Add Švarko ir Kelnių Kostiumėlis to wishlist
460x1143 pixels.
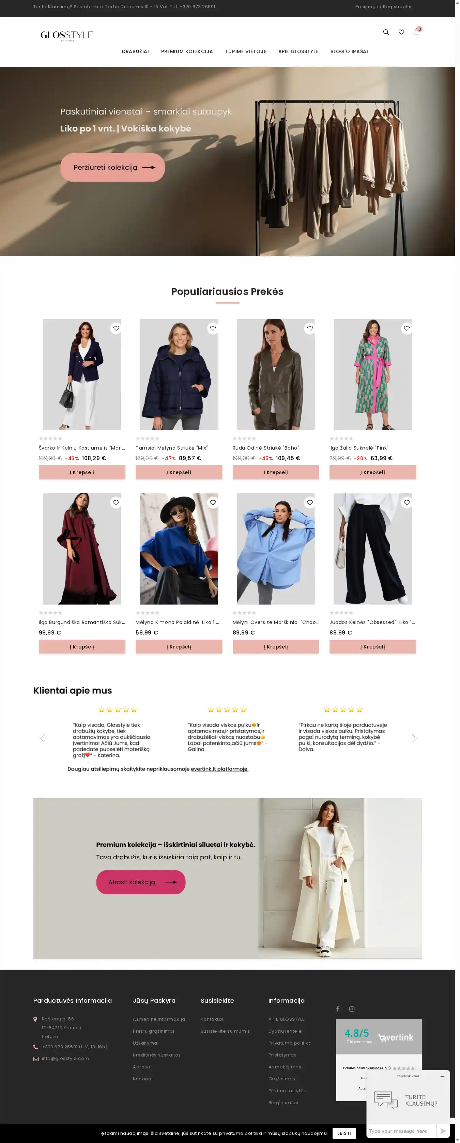pos(116,328)
